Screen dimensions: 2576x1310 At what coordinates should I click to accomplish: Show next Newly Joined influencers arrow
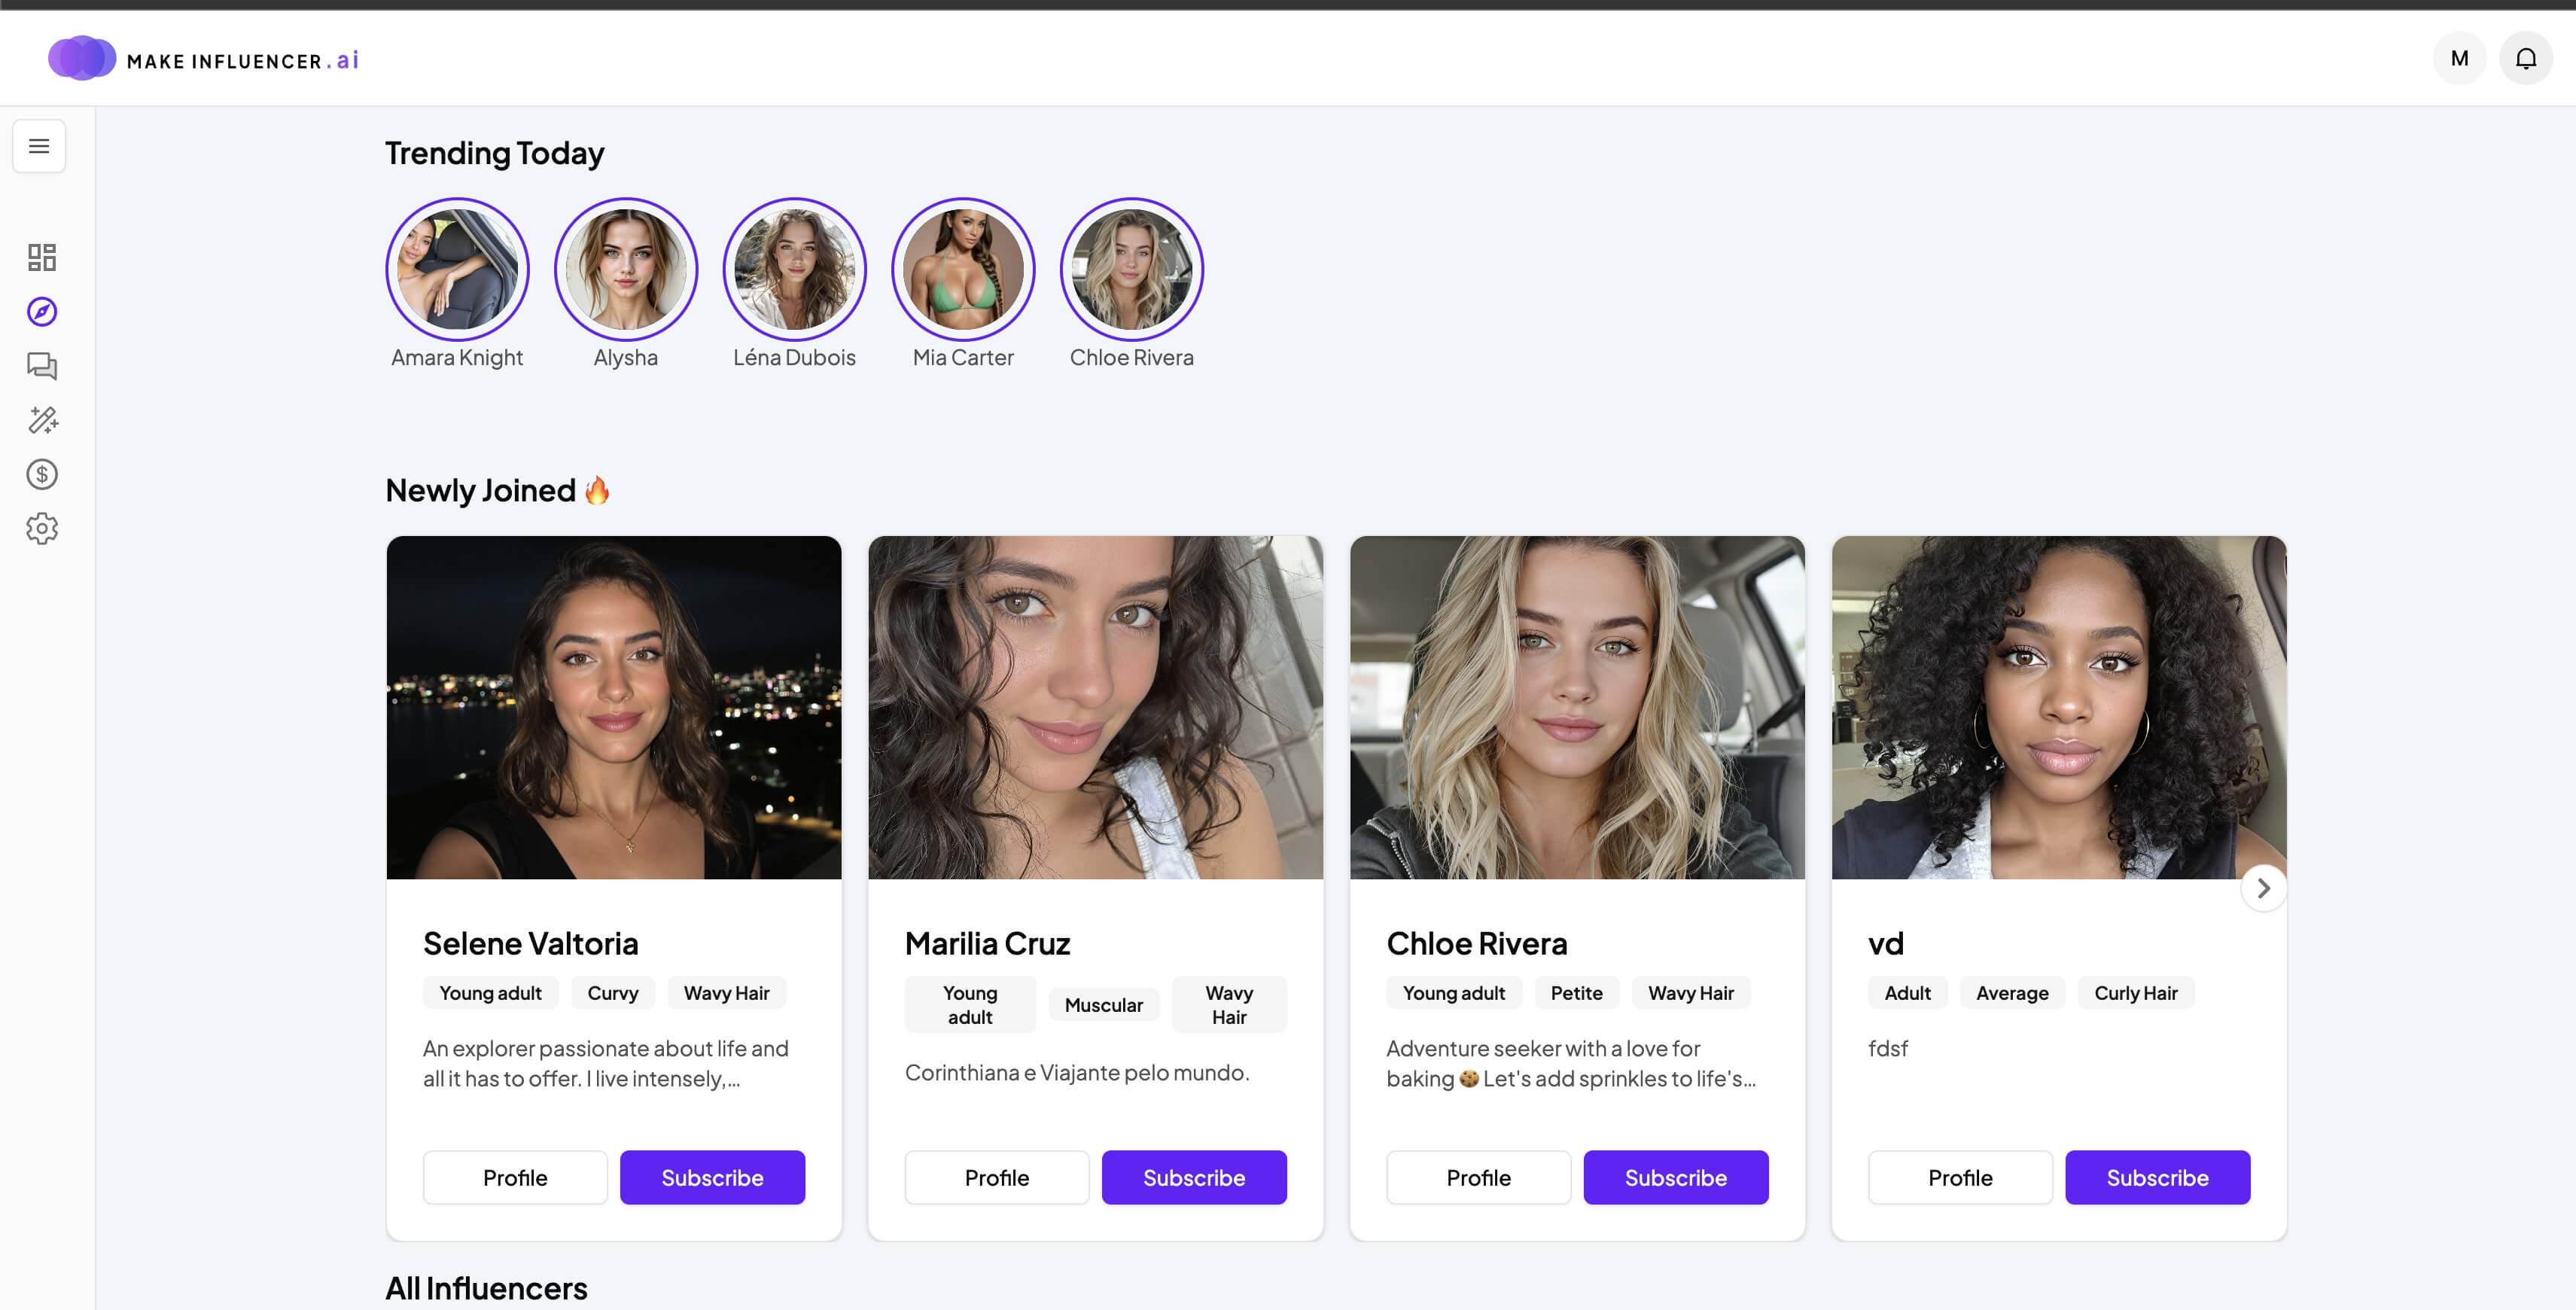tap(2263, 888)
